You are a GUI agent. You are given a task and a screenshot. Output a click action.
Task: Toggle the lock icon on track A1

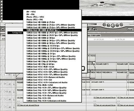(14, 84)
